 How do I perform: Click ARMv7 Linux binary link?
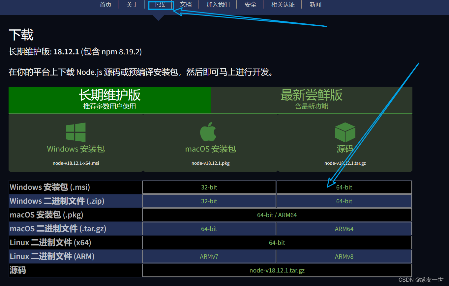tap(209, 256)
